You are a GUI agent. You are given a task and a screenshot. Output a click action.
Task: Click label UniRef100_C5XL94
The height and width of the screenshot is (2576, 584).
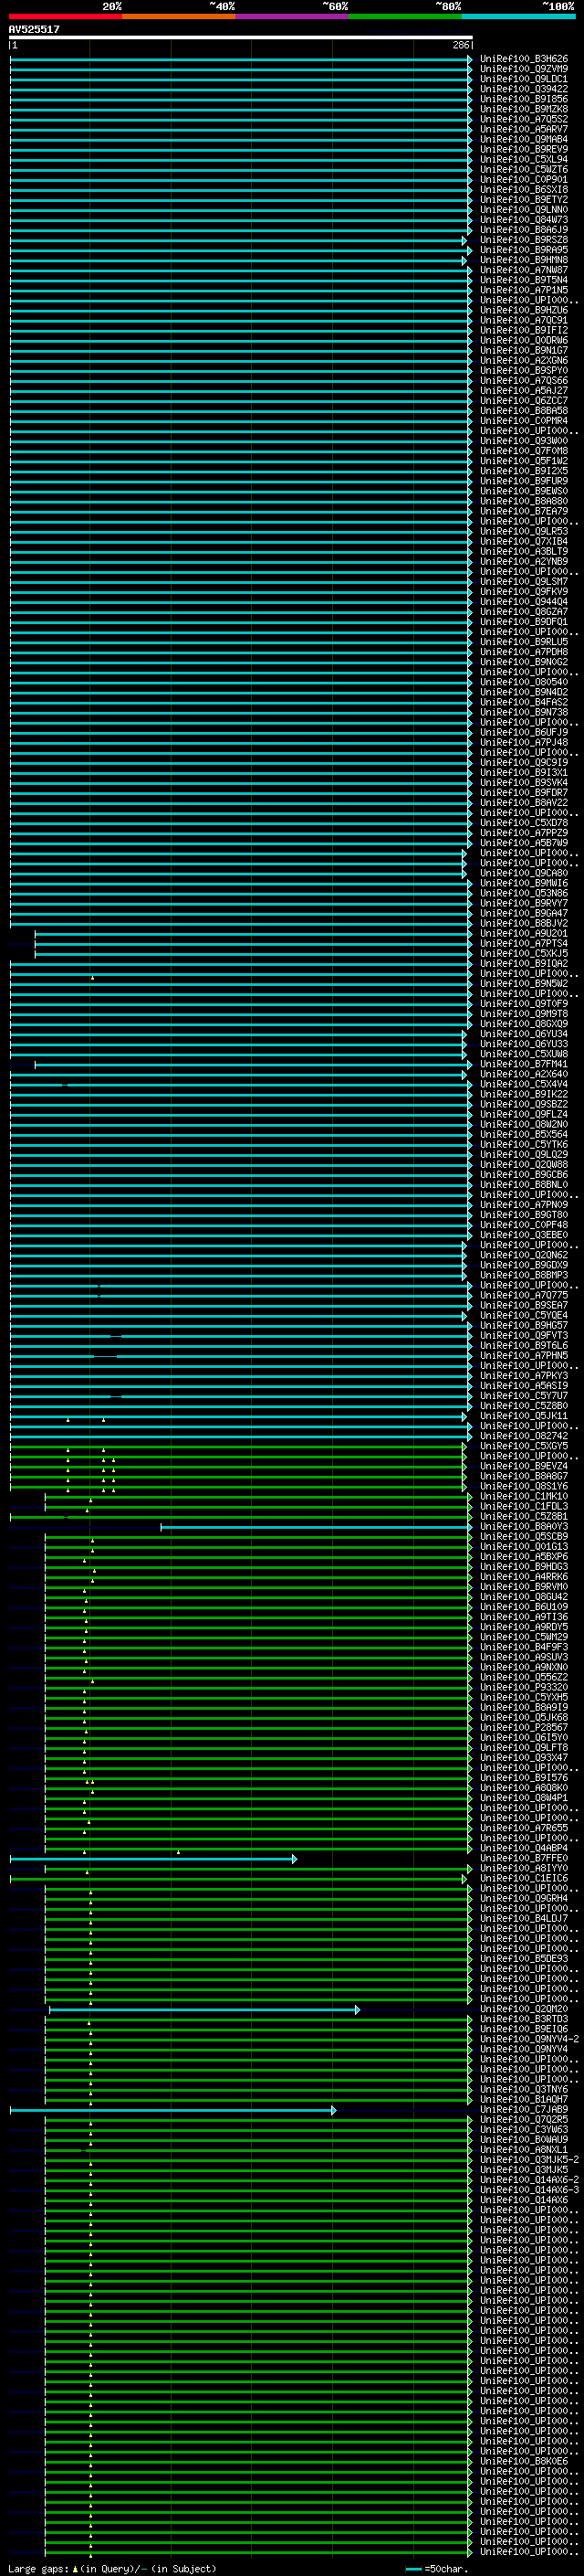point(524,159)
